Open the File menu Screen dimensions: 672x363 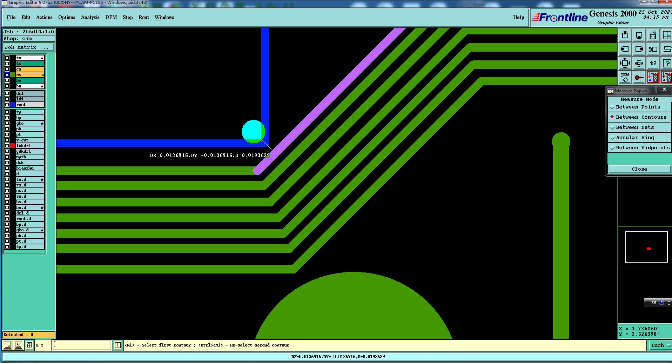click(11, 17)
